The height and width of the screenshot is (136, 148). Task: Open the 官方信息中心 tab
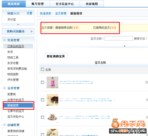(x=65, y=4)
